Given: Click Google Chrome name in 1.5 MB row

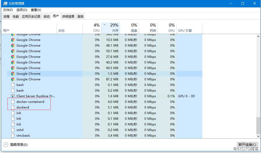Looking at the screenshot, I should (29, 74).
